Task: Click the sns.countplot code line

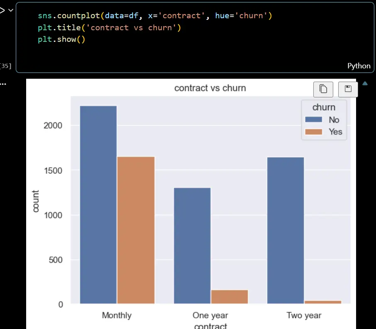Action: [x=153, y=16]
